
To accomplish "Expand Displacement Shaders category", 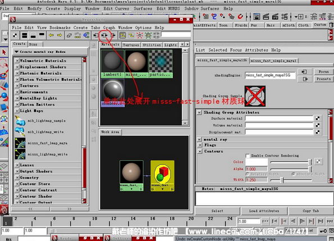I will [17, 67].
